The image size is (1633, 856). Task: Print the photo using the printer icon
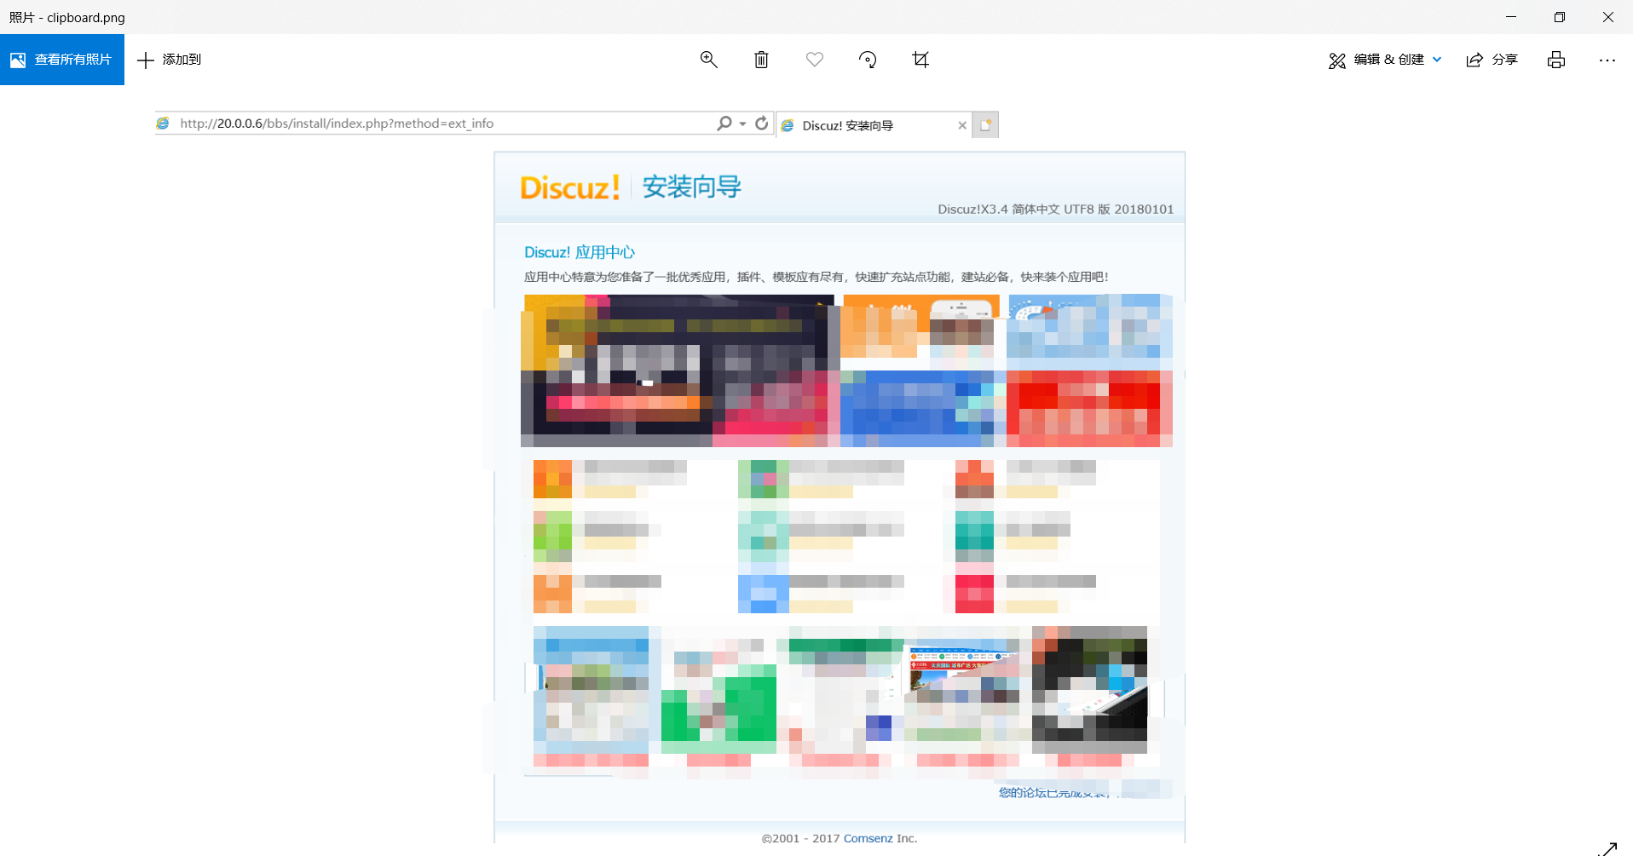(x=1556, y=60)
